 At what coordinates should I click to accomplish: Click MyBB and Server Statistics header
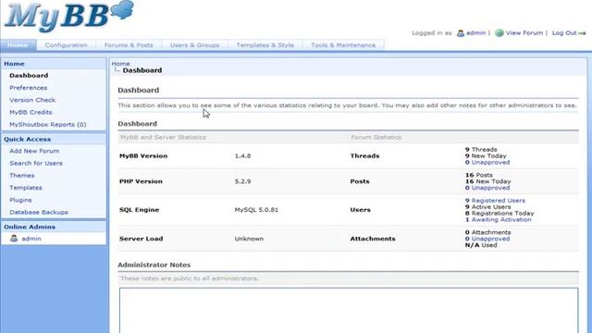pyautogui.click(x=163, y=138)
